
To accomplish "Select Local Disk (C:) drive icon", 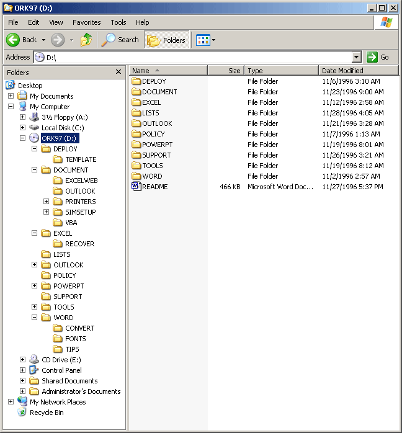I will click(34, 127).
